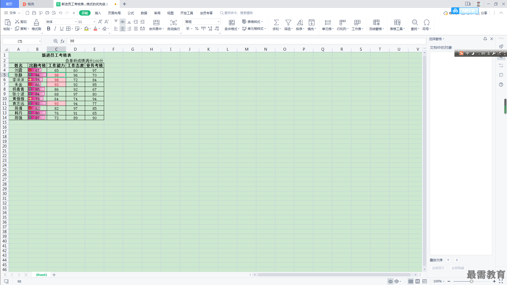Click the Print icon in quick toolbar
The width and height of the screenshot is (507, 285).
(x=47, y=13)
